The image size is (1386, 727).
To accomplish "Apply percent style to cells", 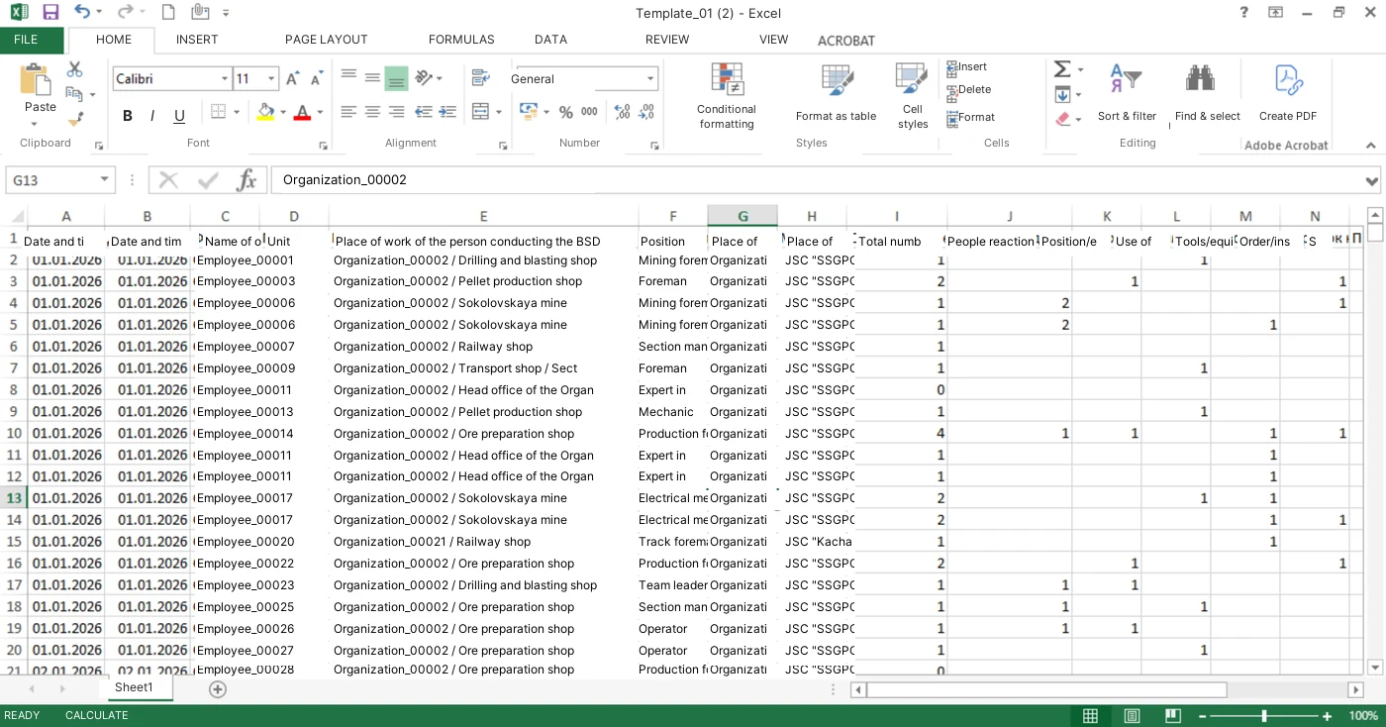I will click(x=566, y=112).
